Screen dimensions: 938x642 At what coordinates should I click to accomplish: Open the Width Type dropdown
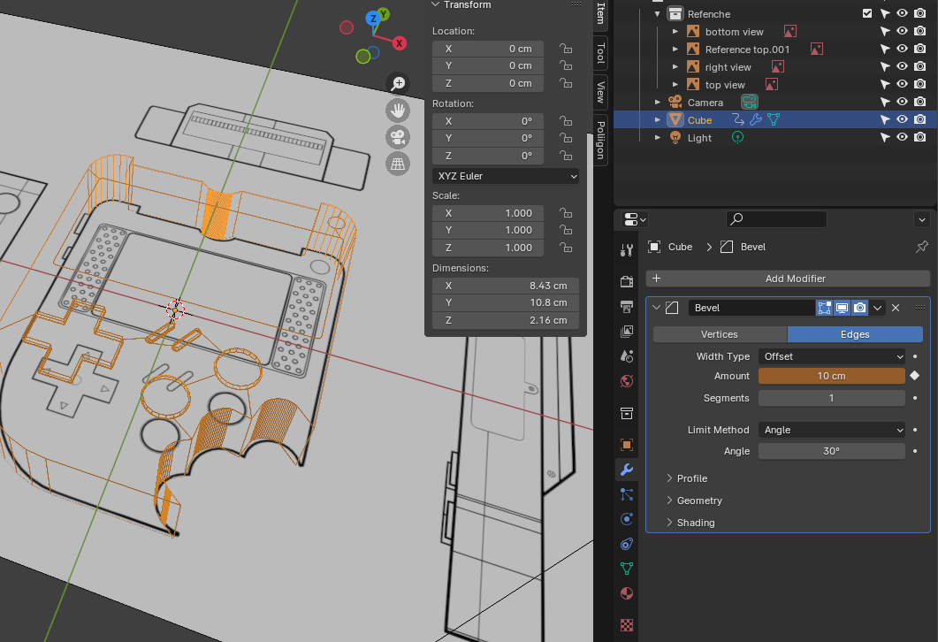pos(831,356)
